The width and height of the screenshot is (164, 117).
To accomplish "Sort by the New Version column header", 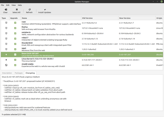I will pos(137,18).
